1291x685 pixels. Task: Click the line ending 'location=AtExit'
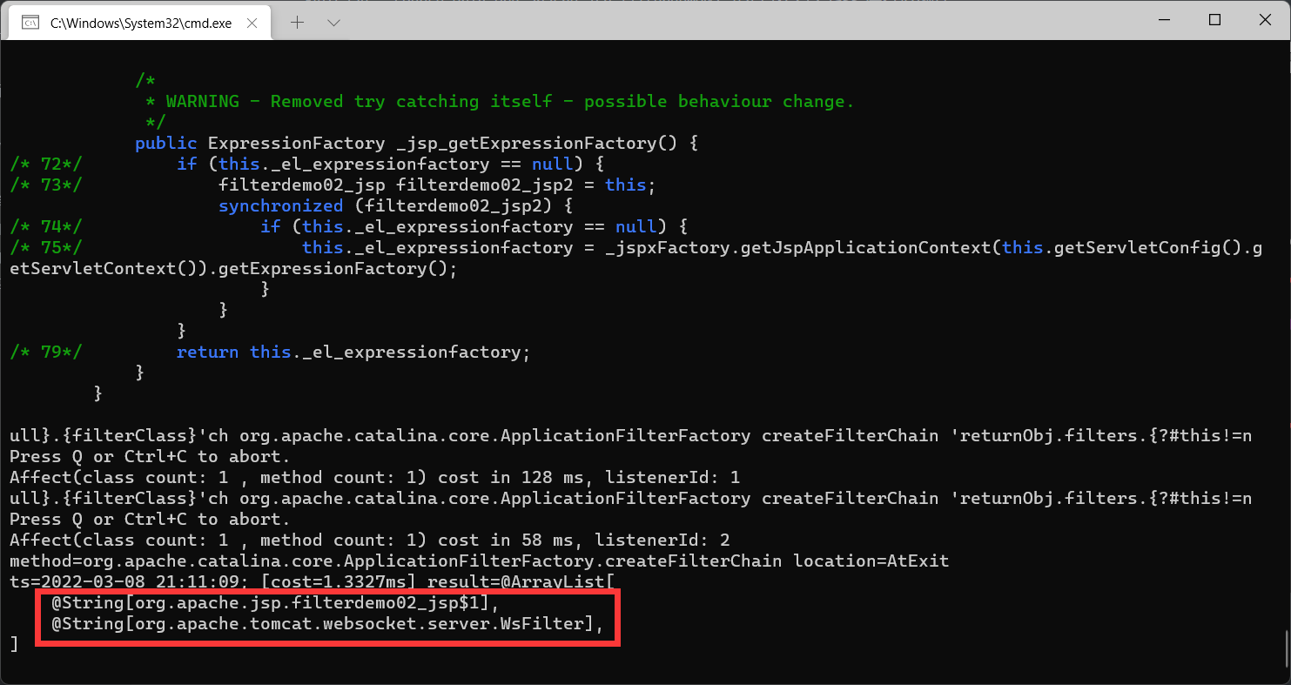[479, 561]
